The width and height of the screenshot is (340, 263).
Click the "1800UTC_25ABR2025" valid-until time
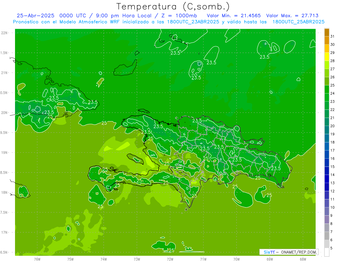pyautogui.click(x=298, y=22)
